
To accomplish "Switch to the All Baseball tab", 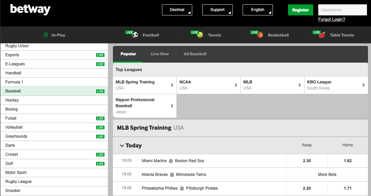I will [195, 54].
